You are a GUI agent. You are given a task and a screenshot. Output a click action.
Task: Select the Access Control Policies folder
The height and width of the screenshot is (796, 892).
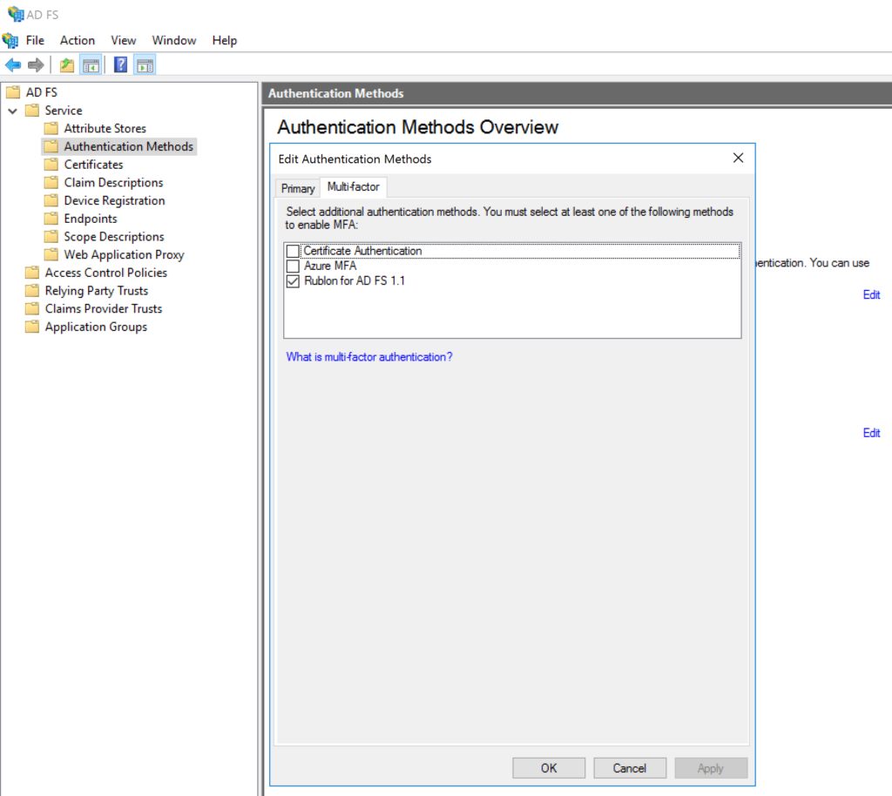click(105, 273)
